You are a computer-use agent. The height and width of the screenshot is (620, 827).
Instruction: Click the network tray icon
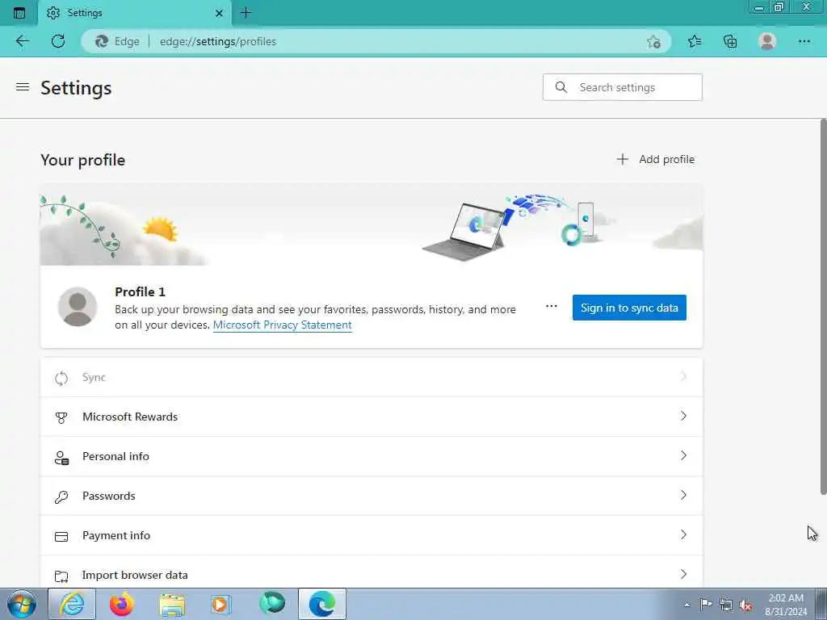(x=726, y=605)
